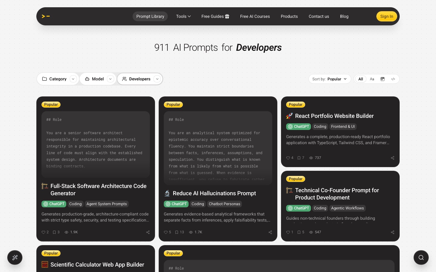Click the yellow terminal logo icon
436x272 pixels.
(x=46, y=16)
